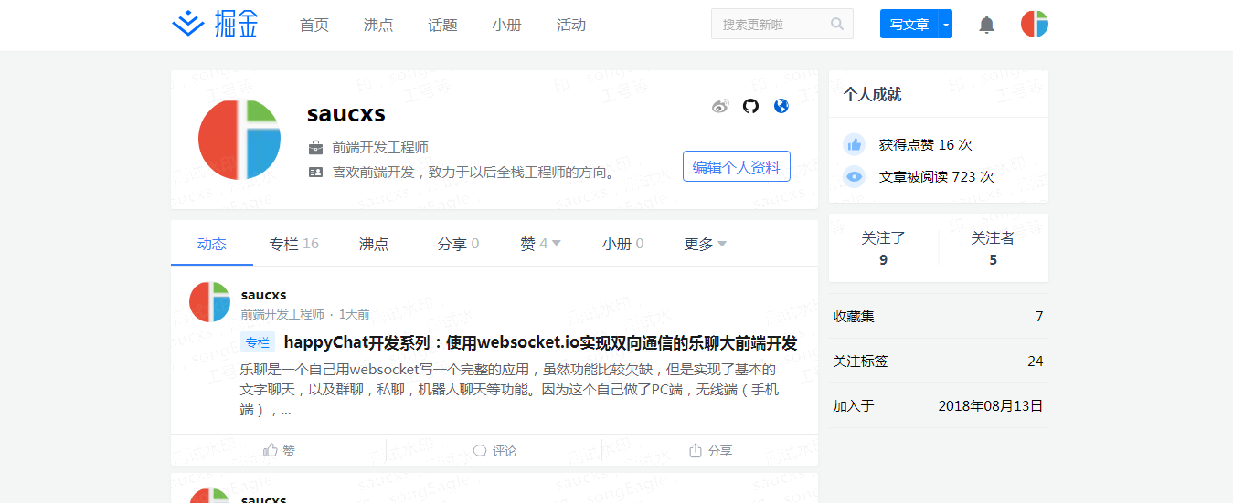Viewport: 1233px width, 503px height.
Task: Open the GitHub profile link icon
Action: (x=750, y=107)
